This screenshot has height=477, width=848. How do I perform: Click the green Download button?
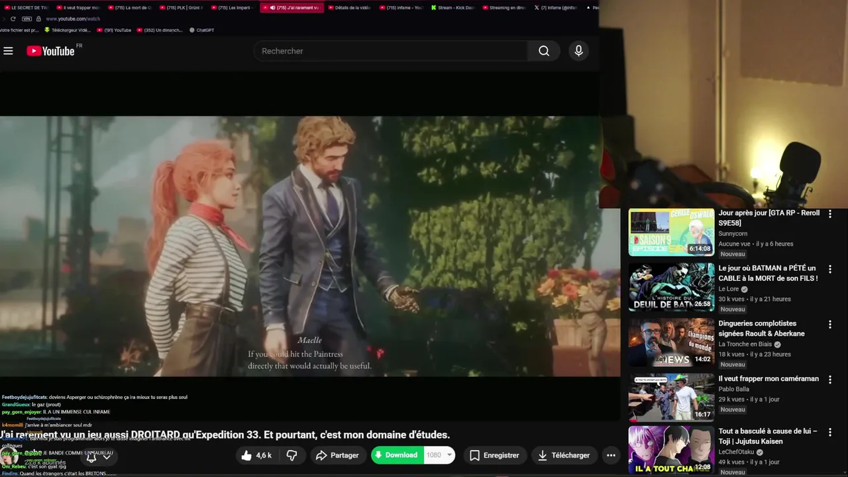397,455
